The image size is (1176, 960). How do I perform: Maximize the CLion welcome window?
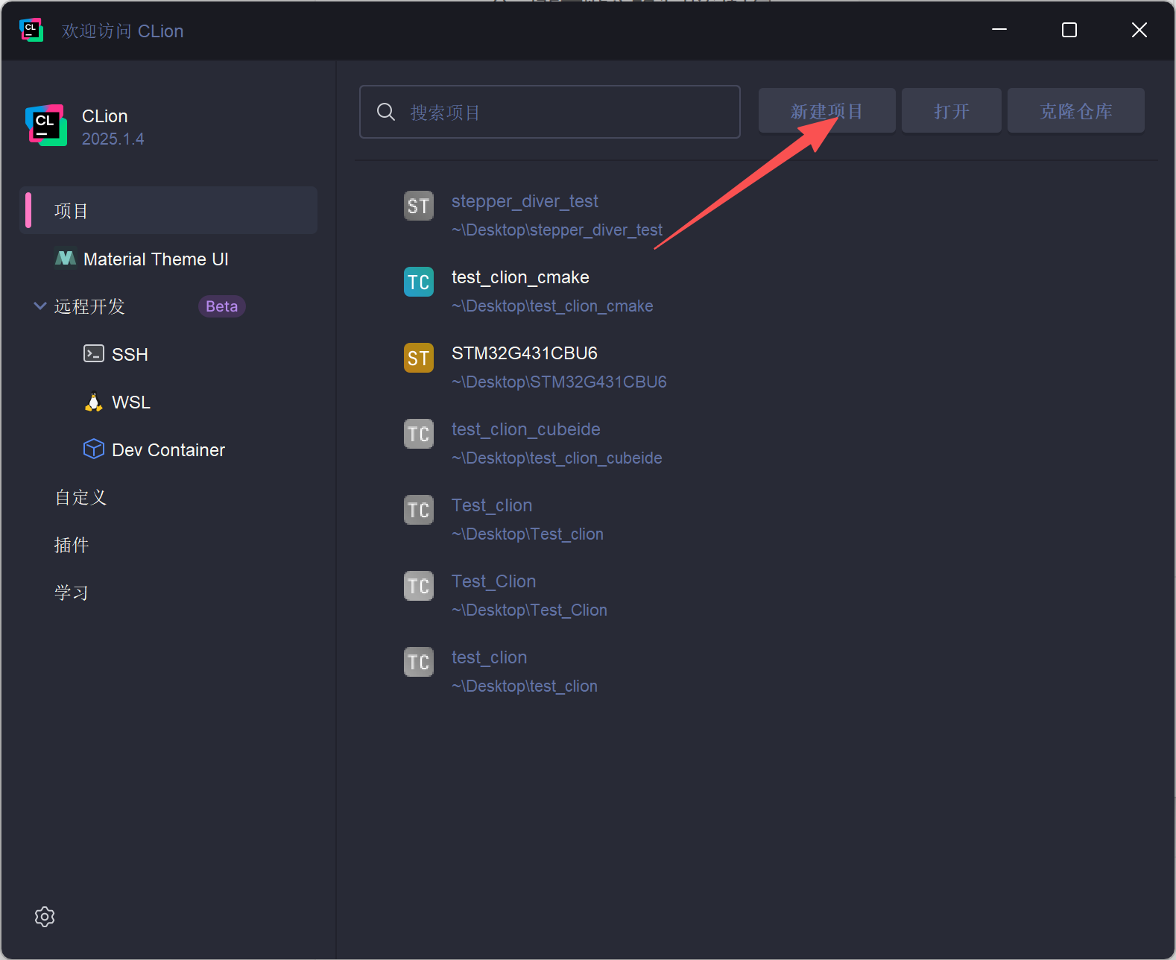point(1069,30)
